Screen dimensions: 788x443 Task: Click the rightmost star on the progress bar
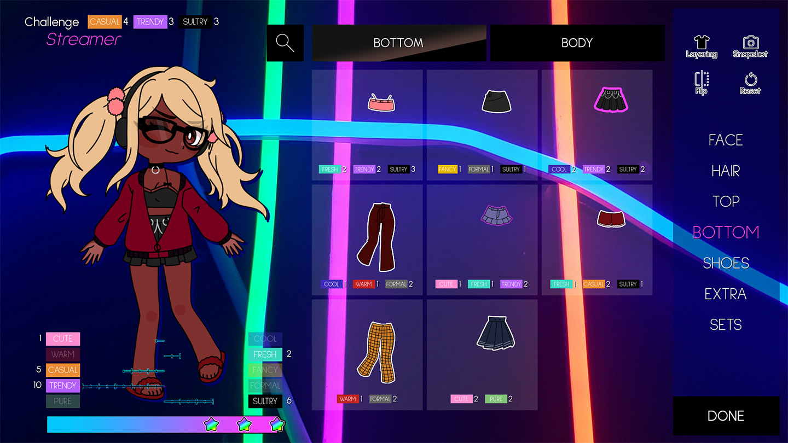coord(276,425)
